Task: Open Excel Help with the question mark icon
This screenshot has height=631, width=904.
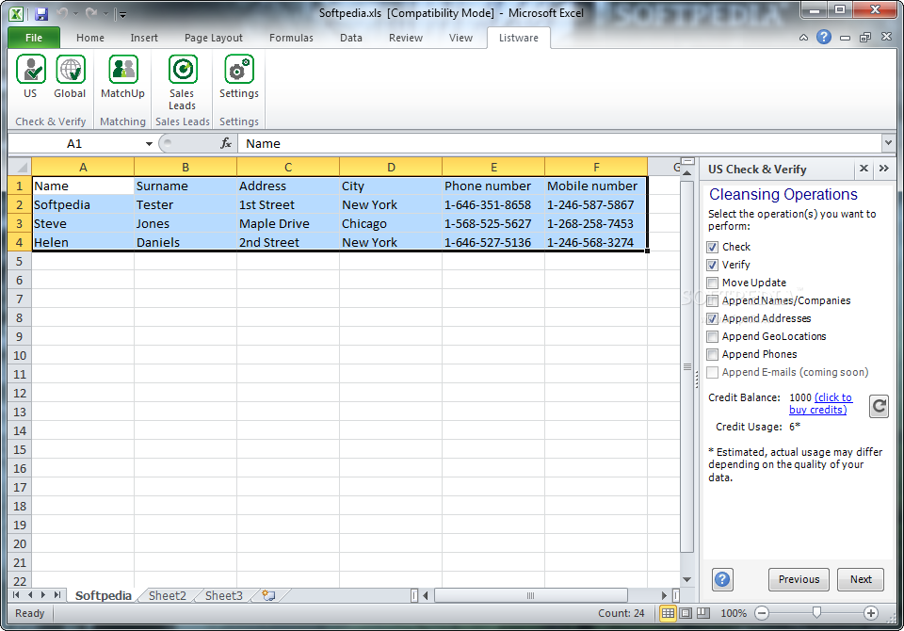Action: (824, 37)
